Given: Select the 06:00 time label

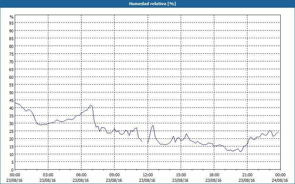Looking at the screenshot, I should pyautogui.click(x=81, y=175).
